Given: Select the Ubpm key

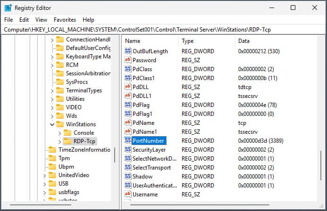Looking at the screenshot, I should pyautogui.click(x=66, y=167).
